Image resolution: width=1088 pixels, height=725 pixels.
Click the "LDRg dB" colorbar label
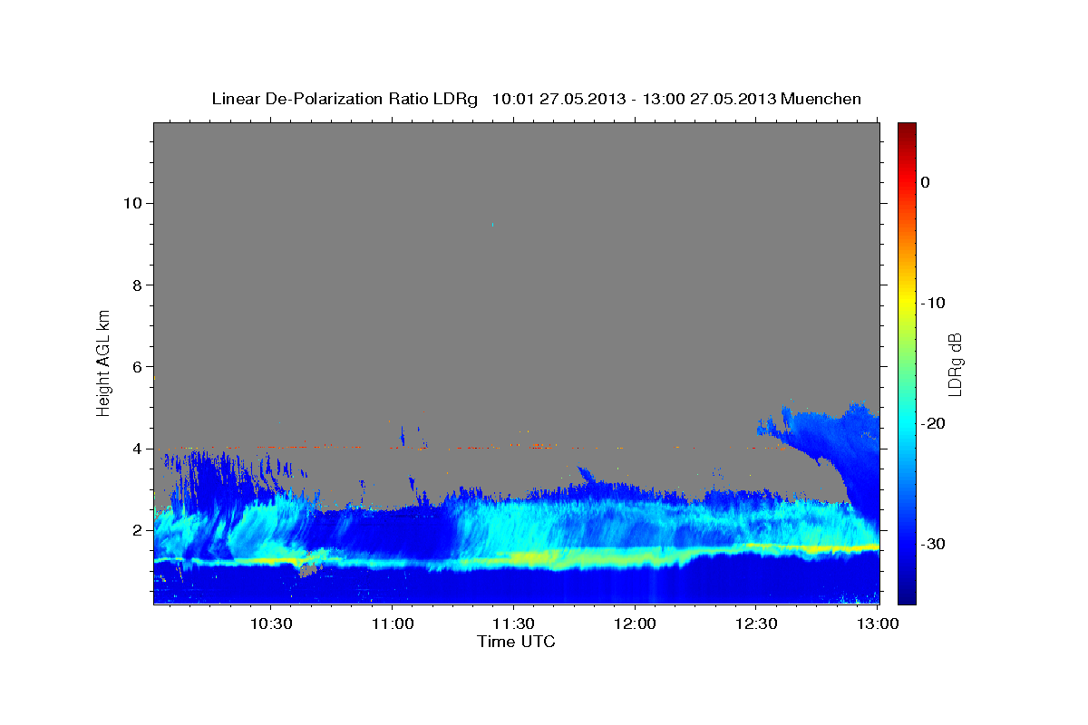955,364
